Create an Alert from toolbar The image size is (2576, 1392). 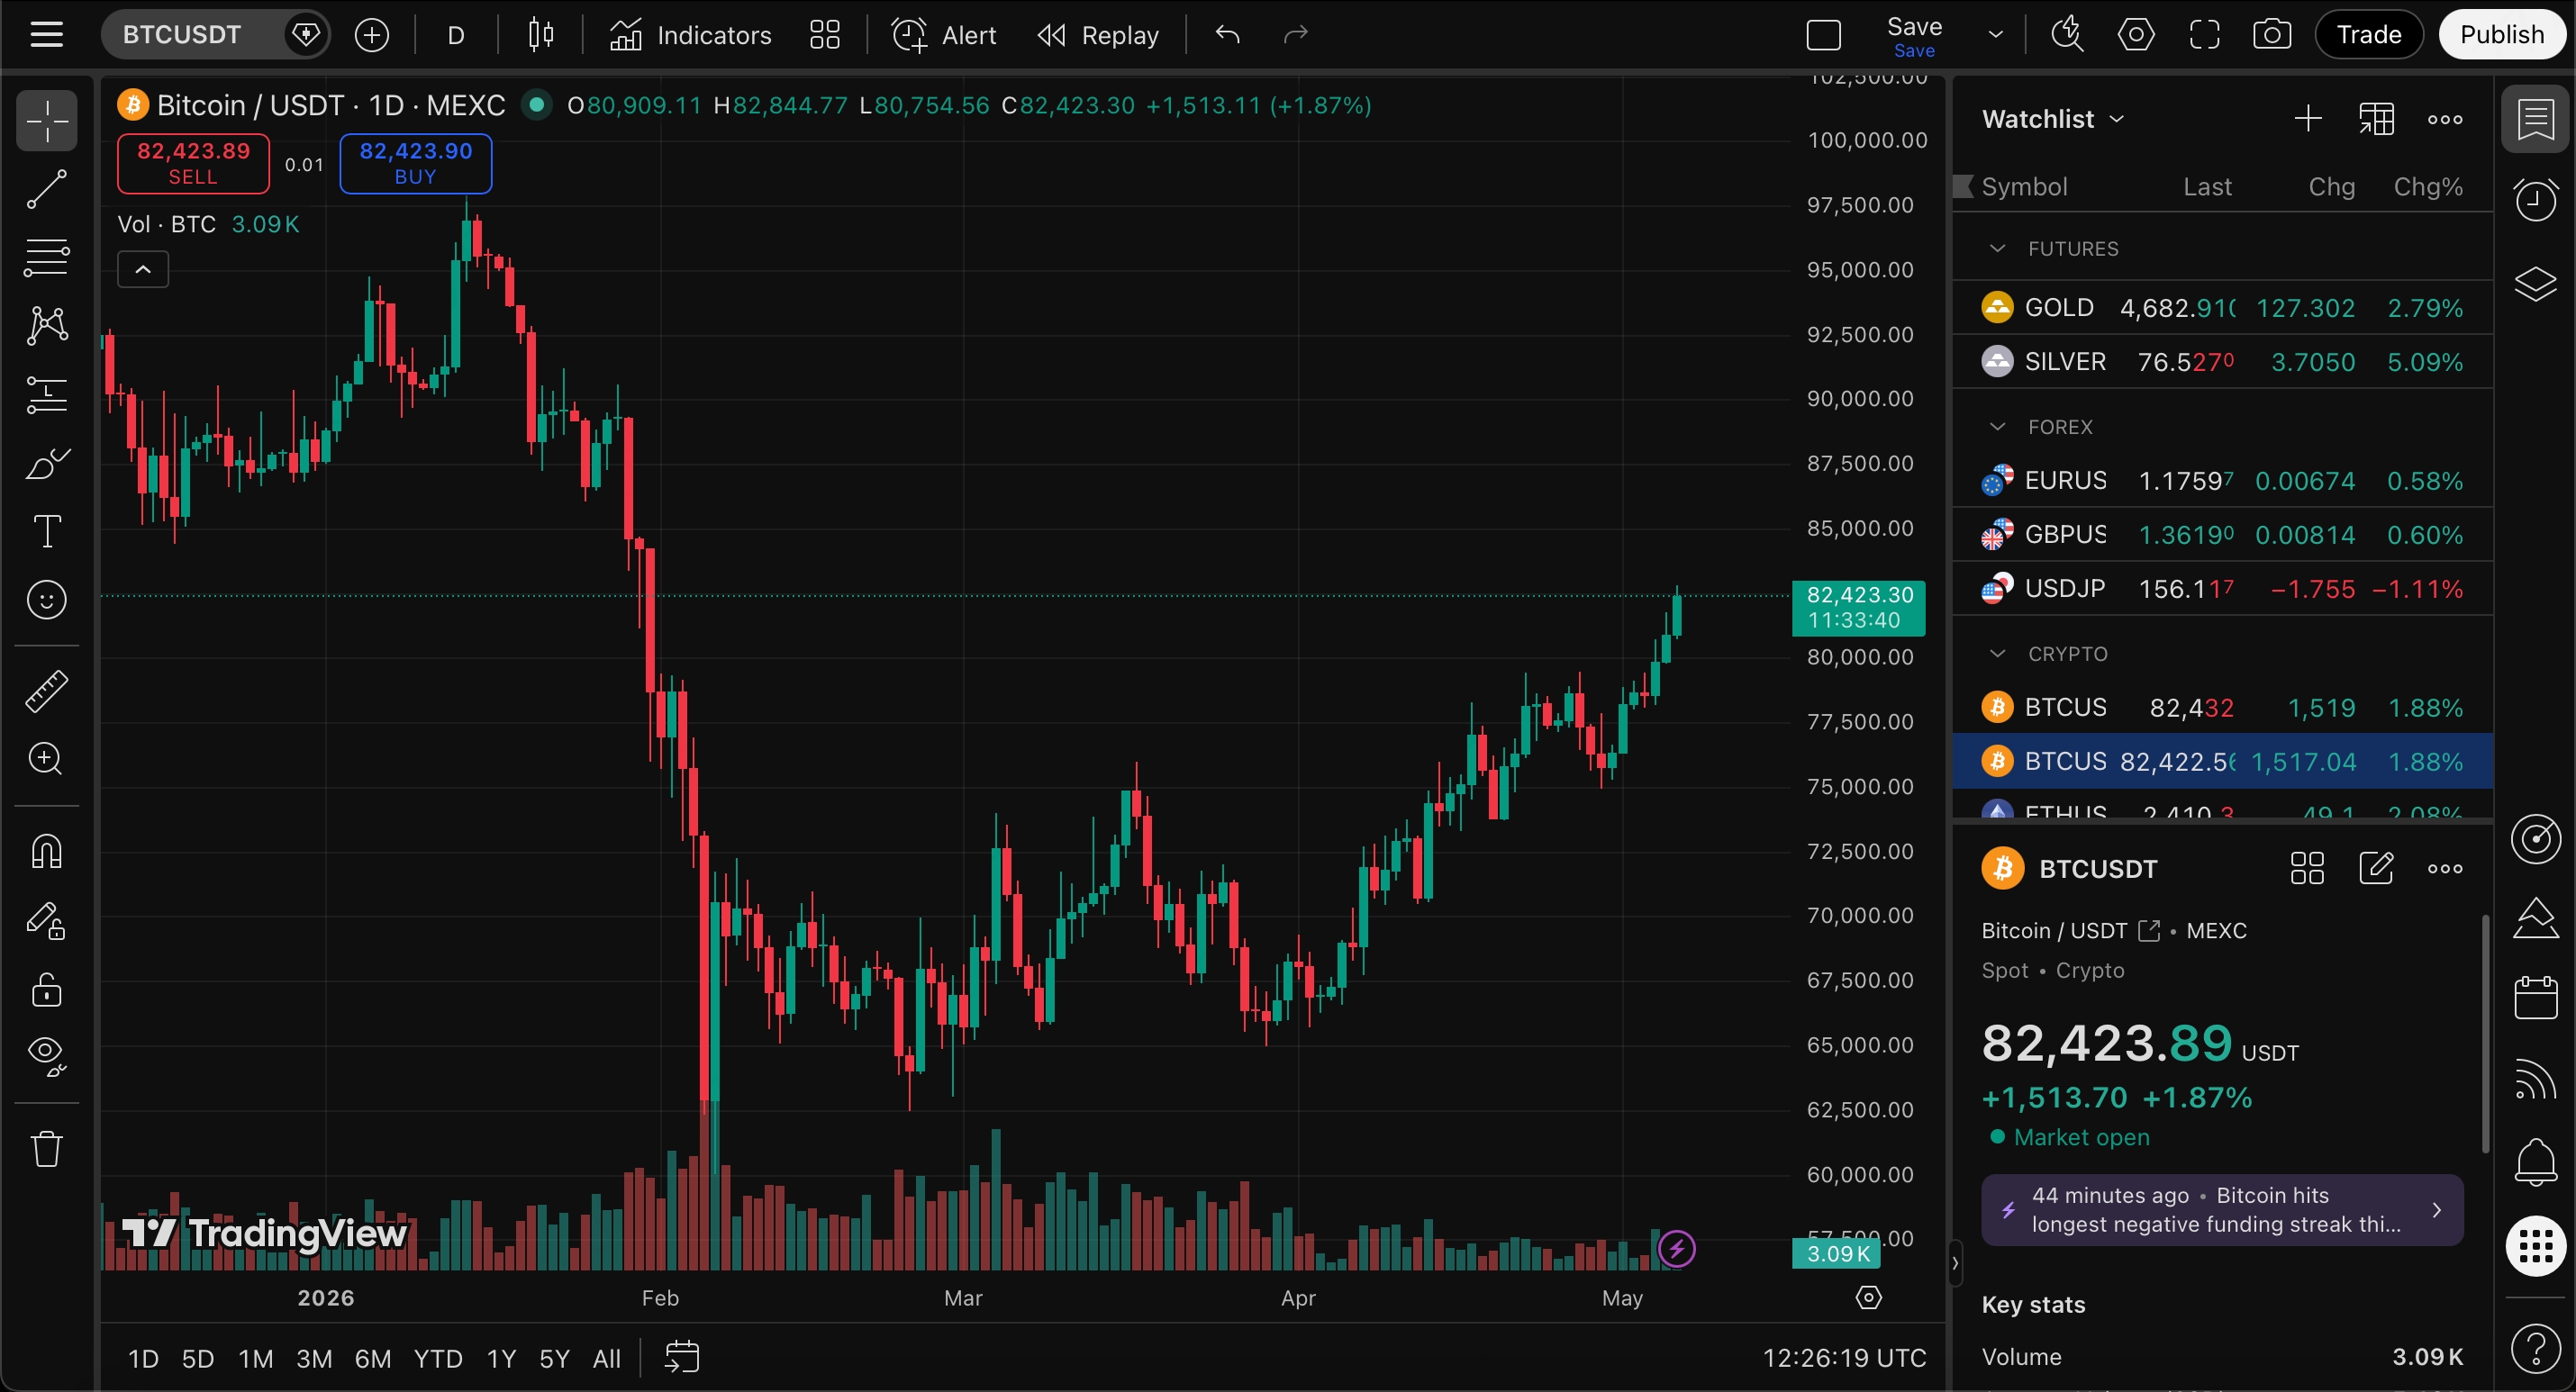tap(944, 35)
